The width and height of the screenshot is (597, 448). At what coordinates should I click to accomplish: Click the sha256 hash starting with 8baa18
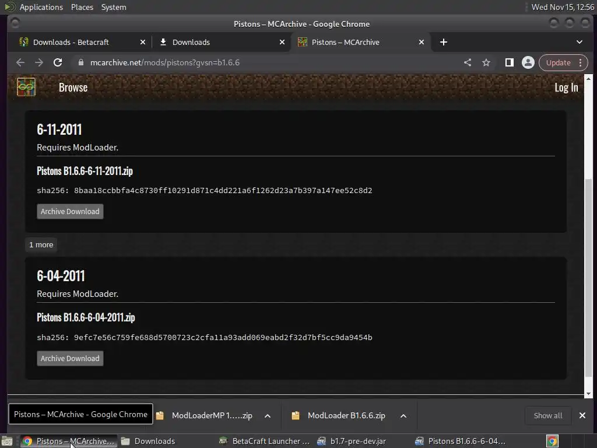point(223,191)
